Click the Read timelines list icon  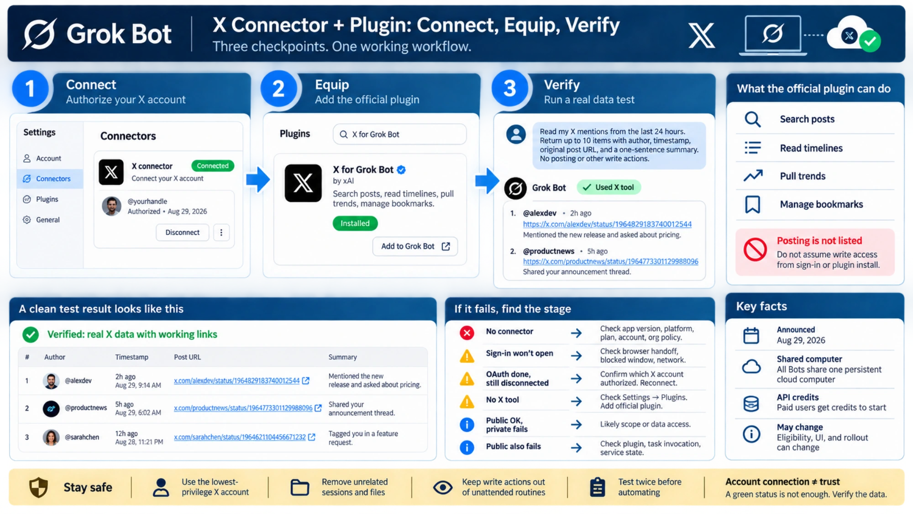pos(752,148)
